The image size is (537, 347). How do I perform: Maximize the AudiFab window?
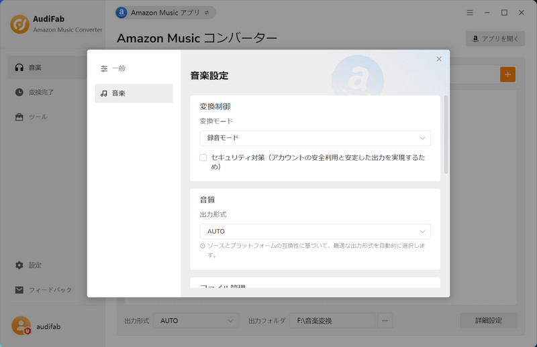click(x=504, y=13)
